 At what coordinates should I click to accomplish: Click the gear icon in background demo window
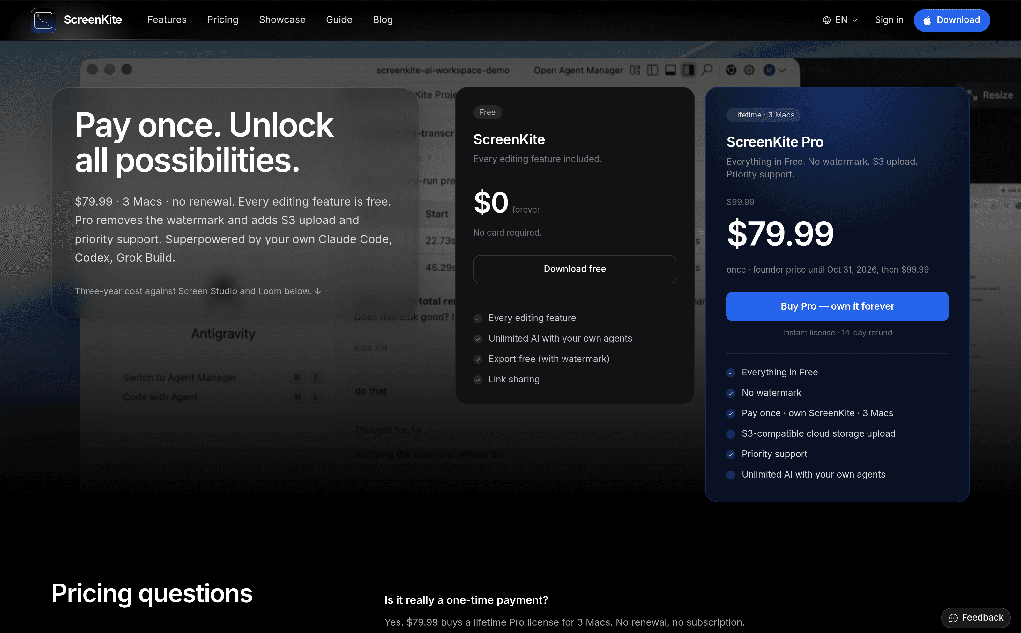tap(749, 70)
